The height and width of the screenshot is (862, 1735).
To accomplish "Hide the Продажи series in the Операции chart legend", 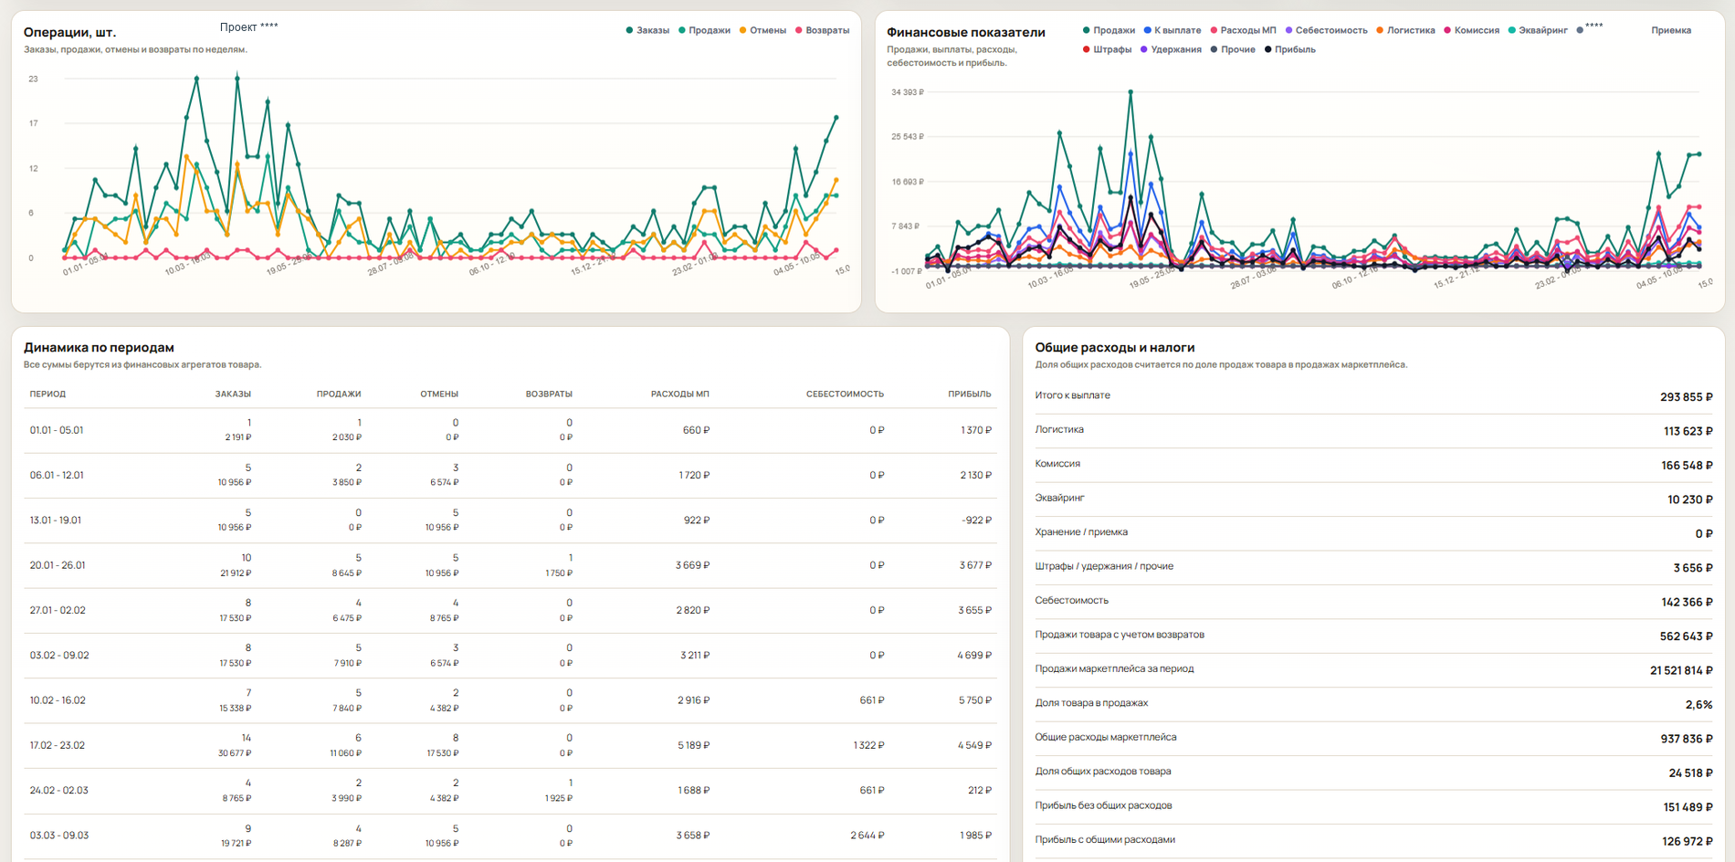I will pos(704,30).
